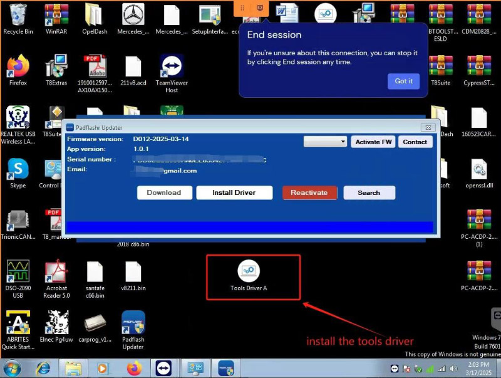The width and height of the screenshot is (501, 378).
Task: Open Firefox from the taskbar
Action: point(134,368)
